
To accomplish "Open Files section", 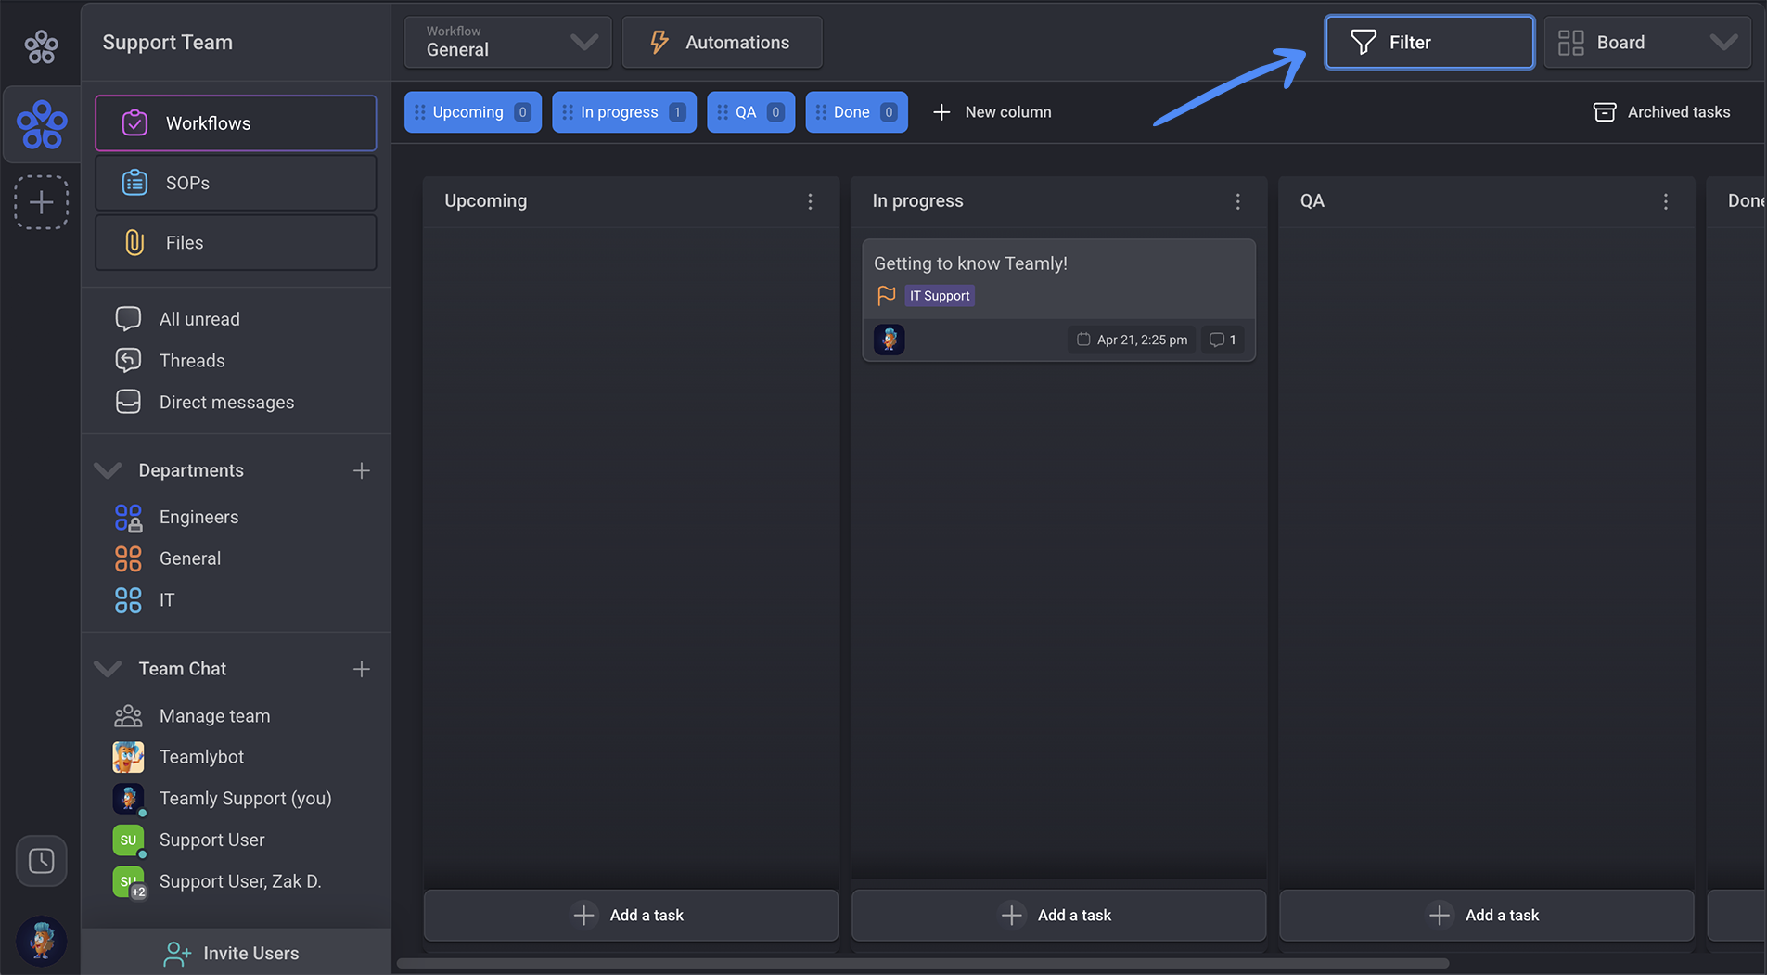I will (x=236, y=243).
